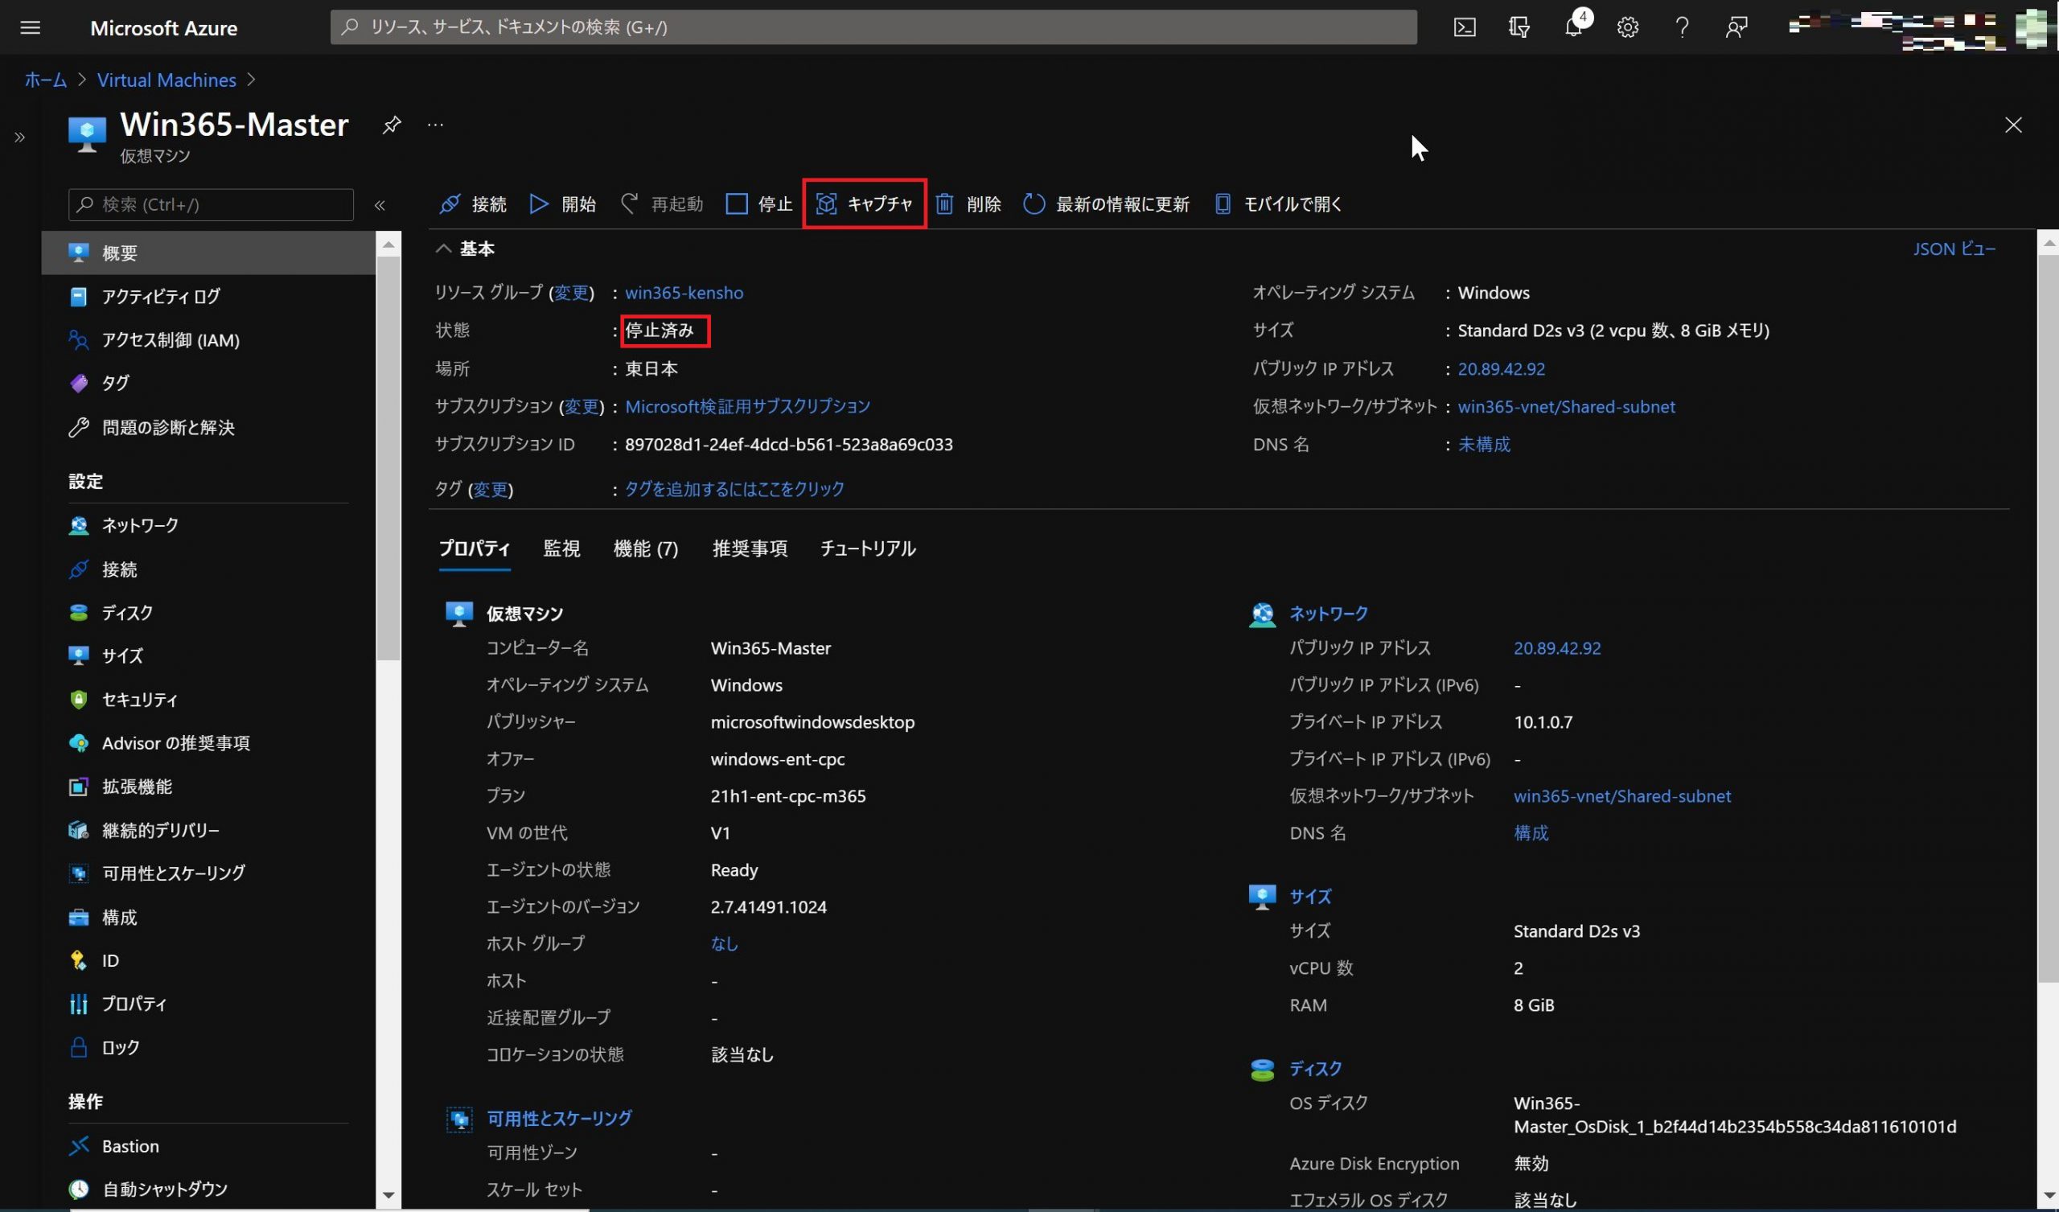
Task: Click the 接続 (Connect) toolbar button
Action: tap(473, 203)
